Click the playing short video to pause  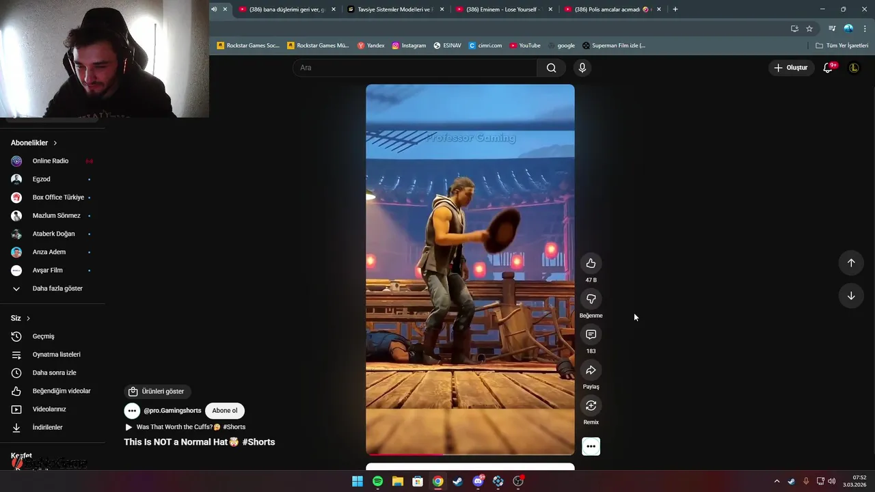(x=470, y=270)
